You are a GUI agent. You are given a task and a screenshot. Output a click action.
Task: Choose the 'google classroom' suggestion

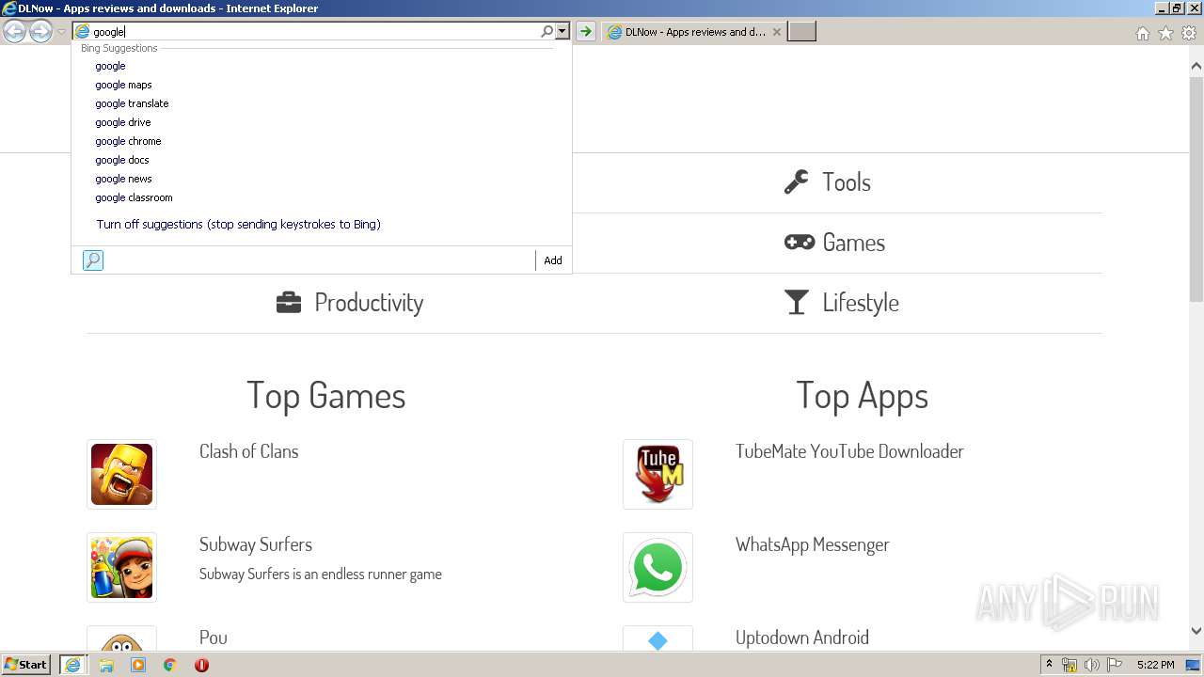(x=323, y=197)
